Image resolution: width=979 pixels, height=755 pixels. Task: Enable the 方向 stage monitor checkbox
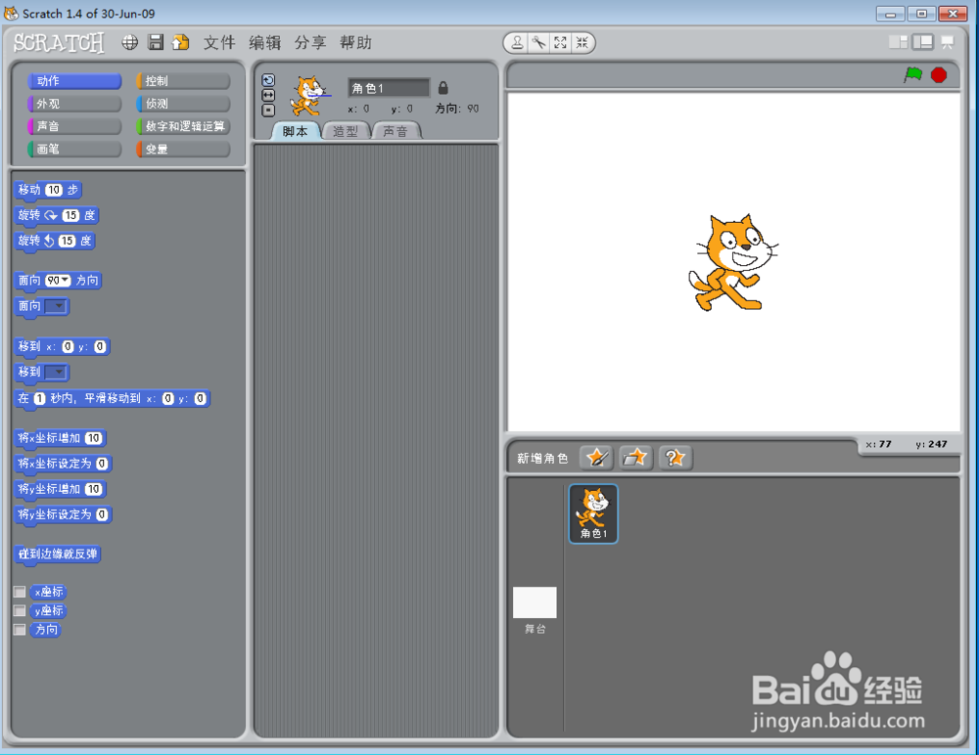tap(20, 630)
